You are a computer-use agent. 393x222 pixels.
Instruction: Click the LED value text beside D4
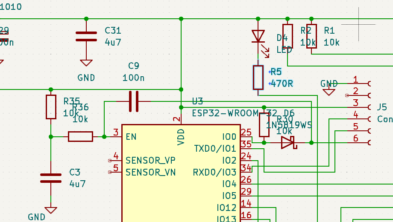point(284,49)
